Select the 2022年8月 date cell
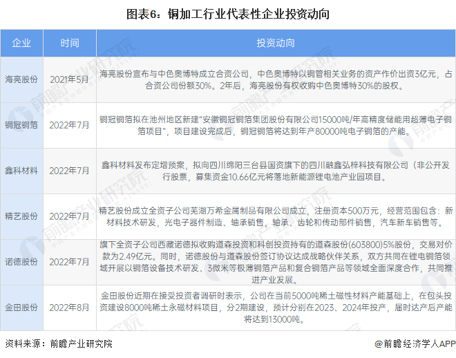 70,308
